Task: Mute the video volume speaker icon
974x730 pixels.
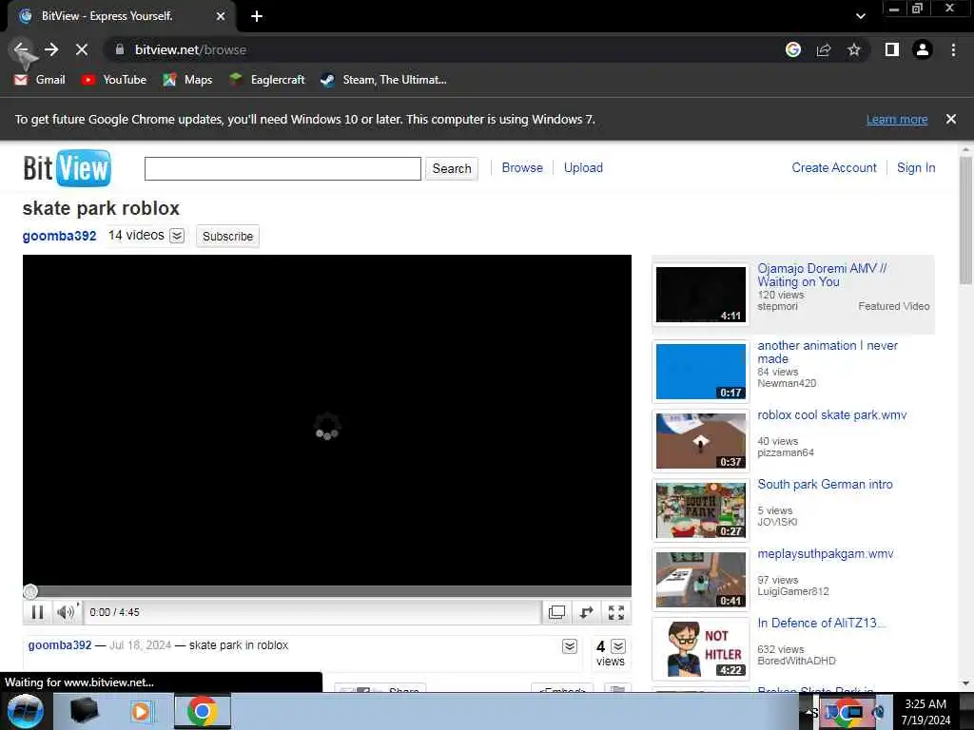Action: 66,612
